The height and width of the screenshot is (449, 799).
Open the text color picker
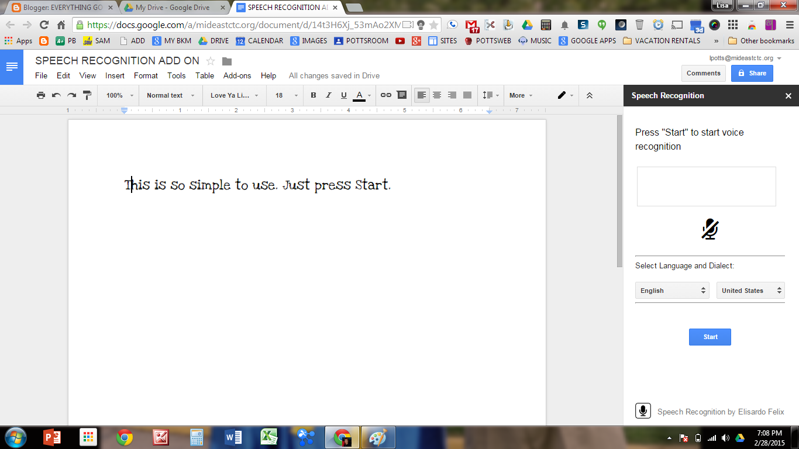[362, 95]
